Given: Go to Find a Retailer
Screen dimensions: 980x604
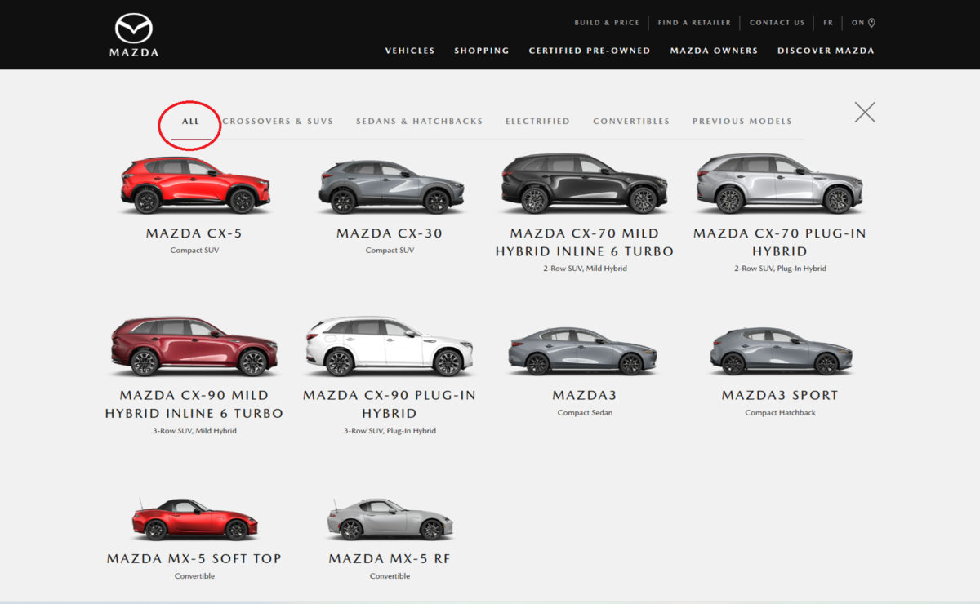Looking at the screenshot, I should pos(694,23).
